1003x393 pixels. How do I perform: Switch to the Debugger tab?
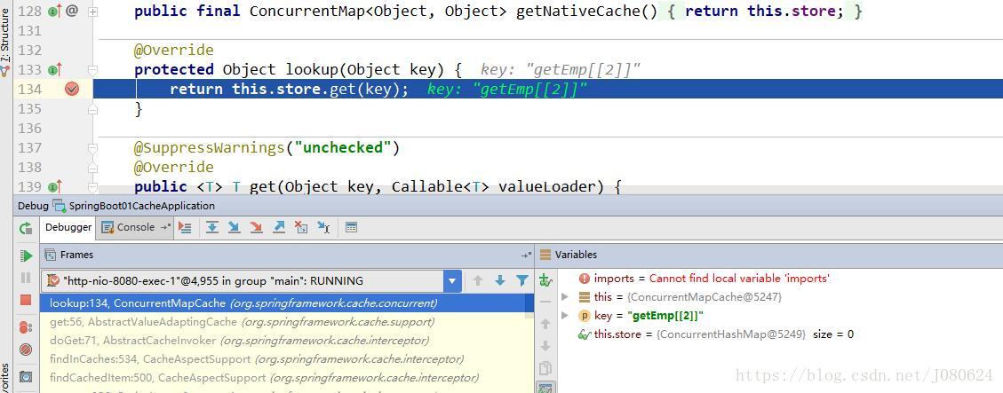tap(68, 227)
